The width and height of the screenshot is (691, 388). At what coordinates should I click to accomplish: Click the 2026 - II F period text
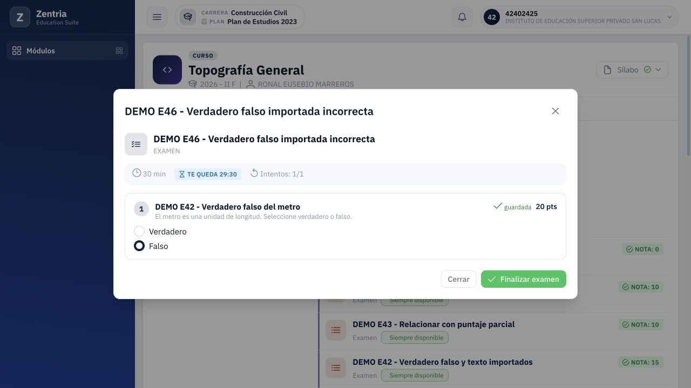pos(218,84)
